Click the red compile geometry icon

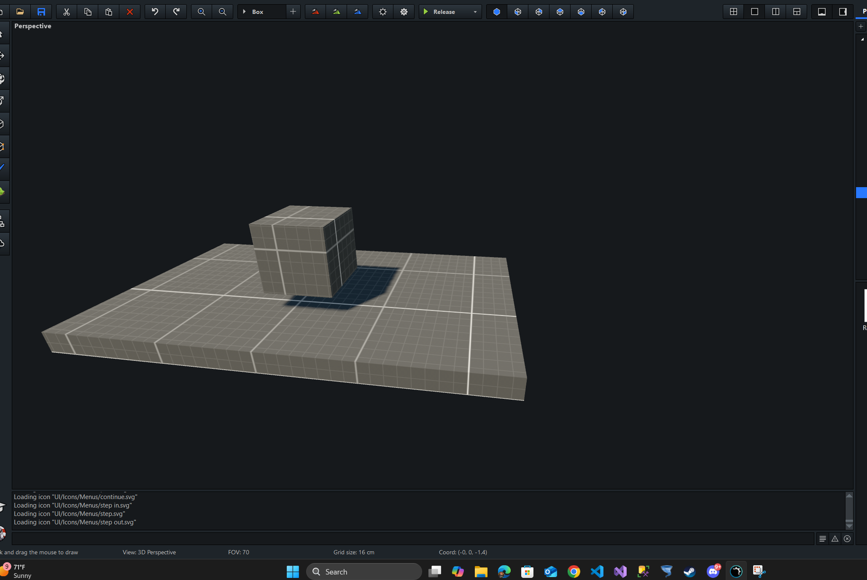(315, 12)
